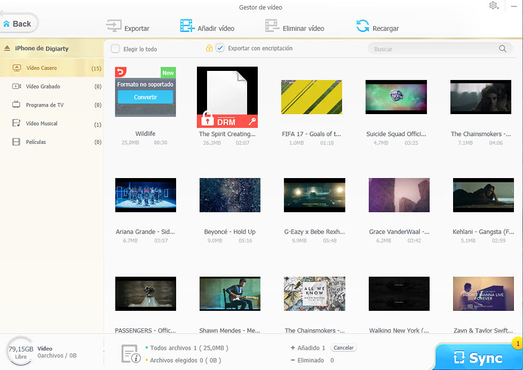Image resolution: width=523 pixels, height=370 pixels.
Task: Click the Archivos elegidos 0 status text
Action: point(185,360)
